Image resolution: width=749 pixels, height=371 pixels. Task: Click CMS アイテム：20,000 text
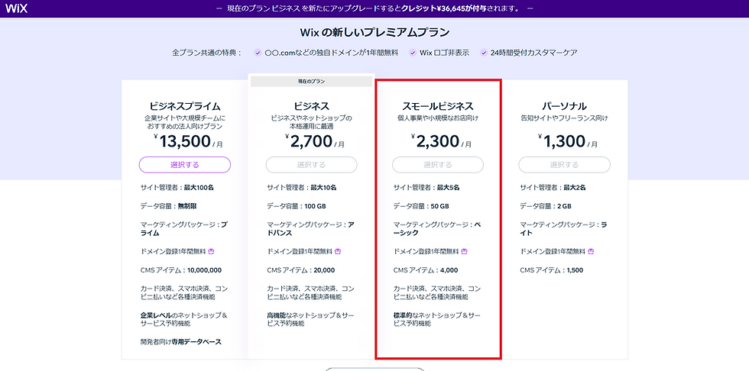301,270
